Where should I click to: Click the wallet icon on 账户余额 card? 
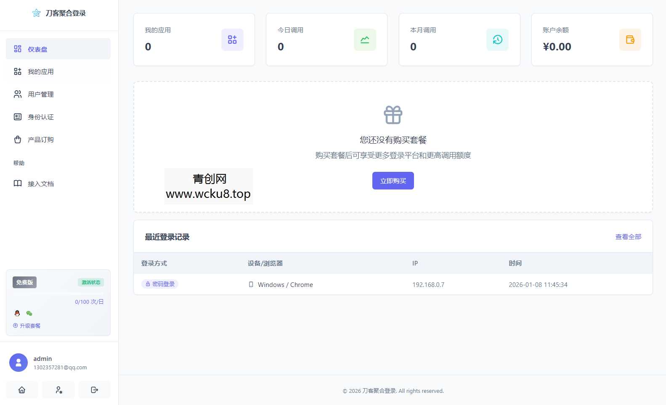pos(630,39)
